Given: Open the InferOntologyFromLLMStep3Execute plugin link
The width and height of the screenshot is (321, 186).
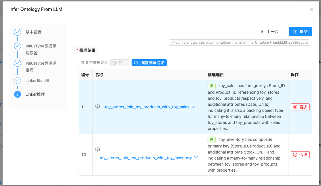Looking at the screenshot, I should [240, 43].
